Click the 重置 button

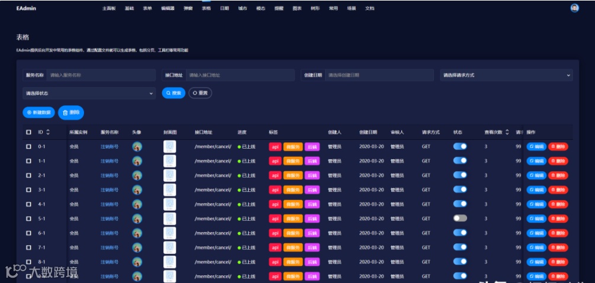coord(200,93)
